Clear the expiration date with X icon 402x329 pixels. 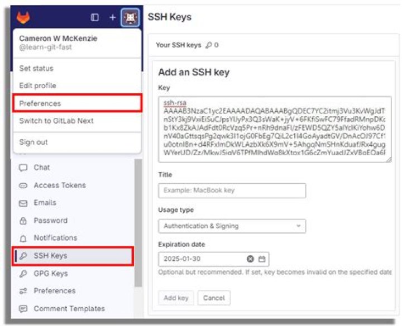(250, 259)
